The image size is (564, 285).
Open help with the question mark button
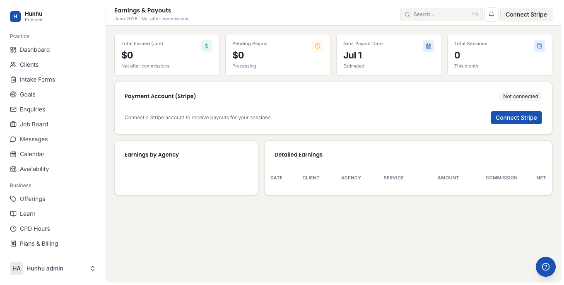[x=546, y=267]
